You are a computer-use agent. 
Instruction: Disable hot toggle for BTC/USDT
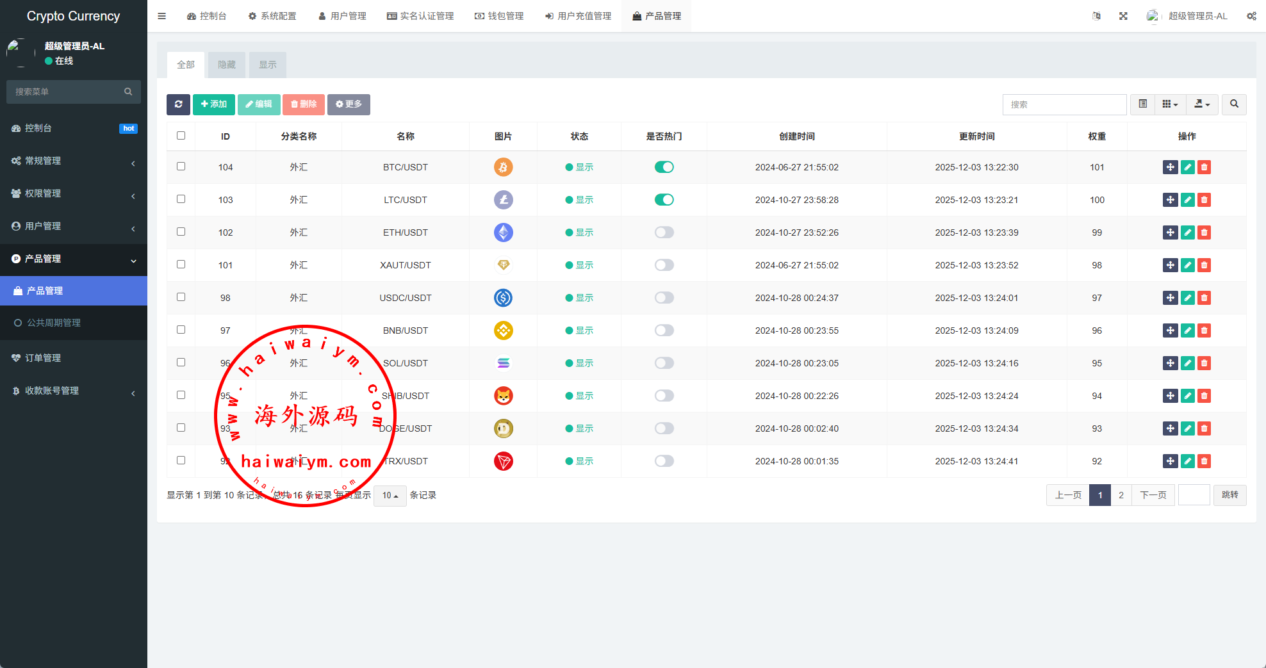(x=664, y=167)
